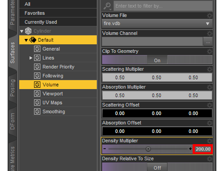Screen dimensions: 224x171
Task: Click the empty Volume Channel text field
Action: (152, 42)
